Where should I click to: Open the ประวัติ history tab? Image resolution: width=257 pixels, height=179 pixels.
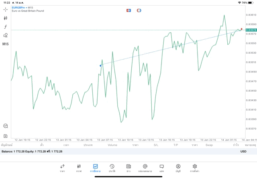tap(112, 168)
